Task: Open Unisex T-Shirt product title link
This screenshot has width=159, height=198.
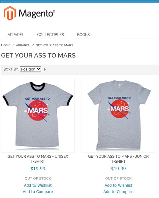Action: (38, 159)
